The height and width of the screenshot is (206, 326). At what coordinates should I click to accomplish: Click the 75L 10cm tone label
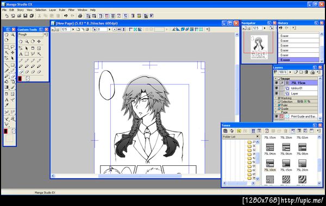(x=270, y=170)
